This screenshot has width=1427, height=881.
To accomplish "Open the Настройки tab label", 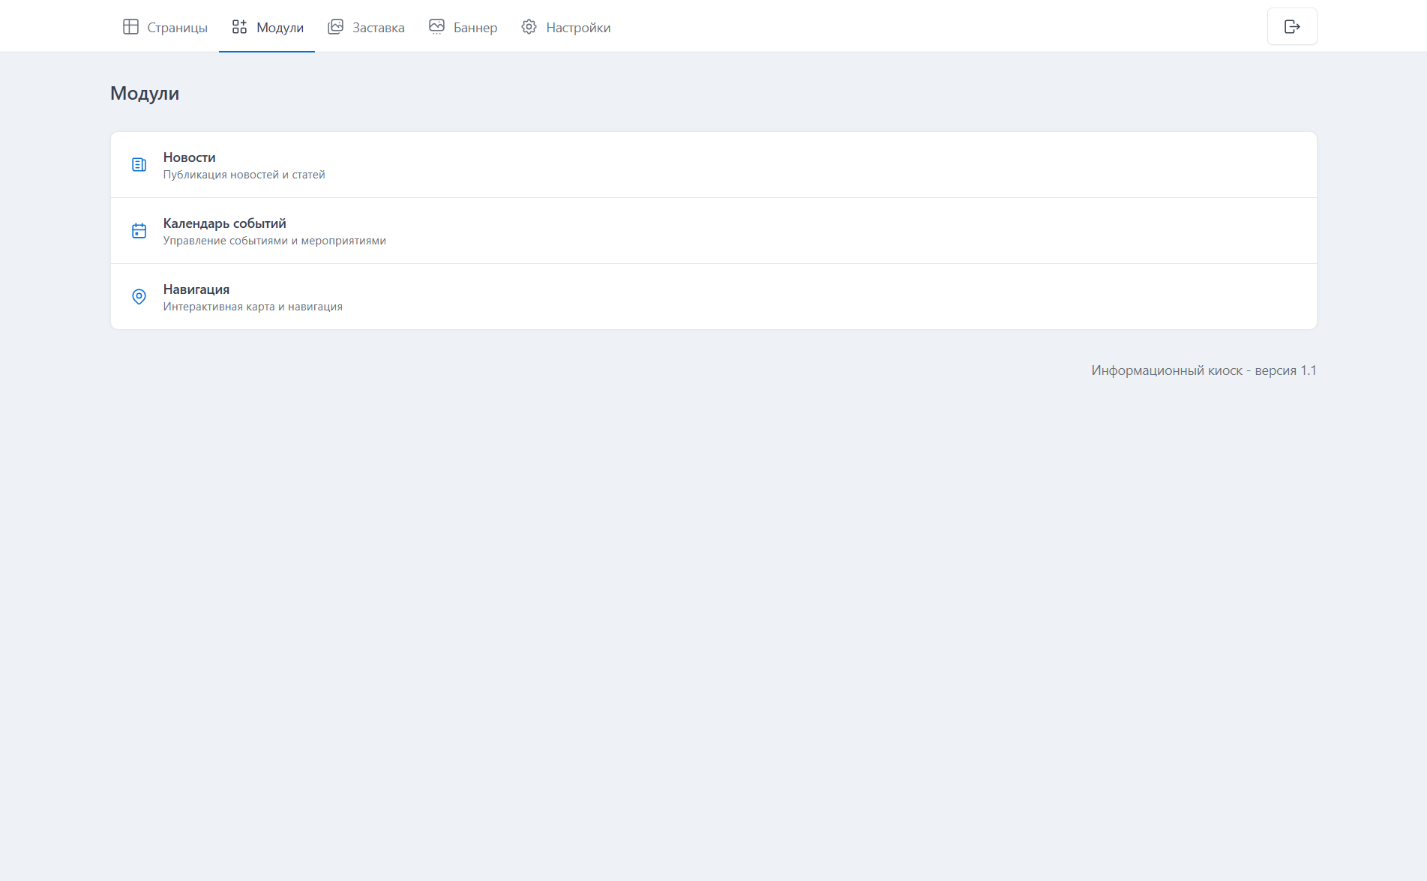I will click(577, 28).
